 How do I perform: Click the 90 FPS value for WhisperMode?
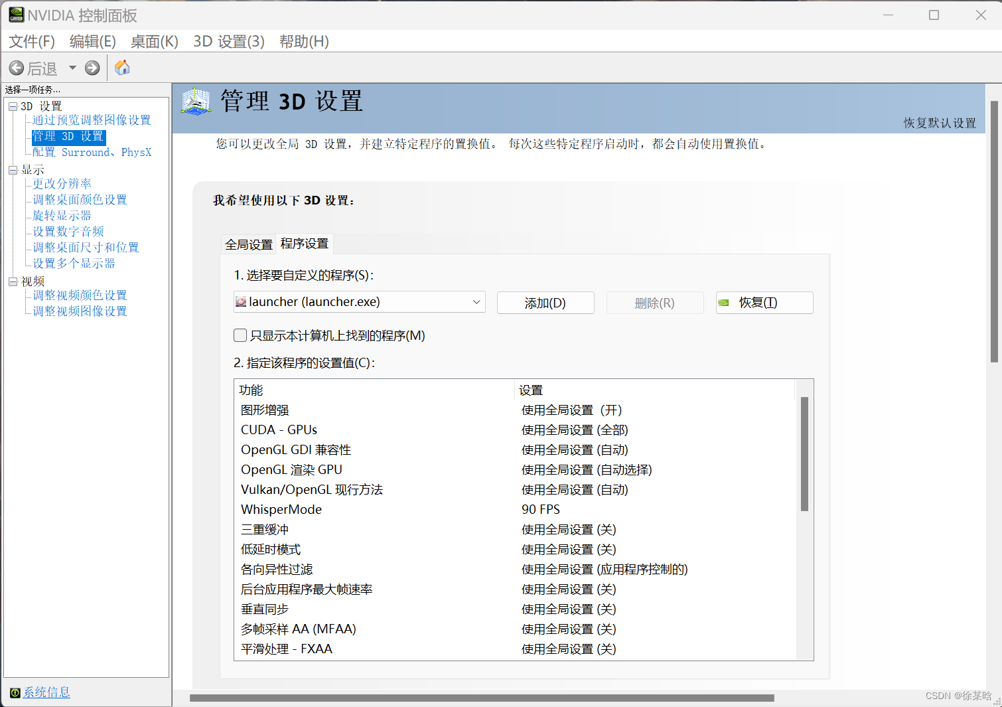click(540, 510)
